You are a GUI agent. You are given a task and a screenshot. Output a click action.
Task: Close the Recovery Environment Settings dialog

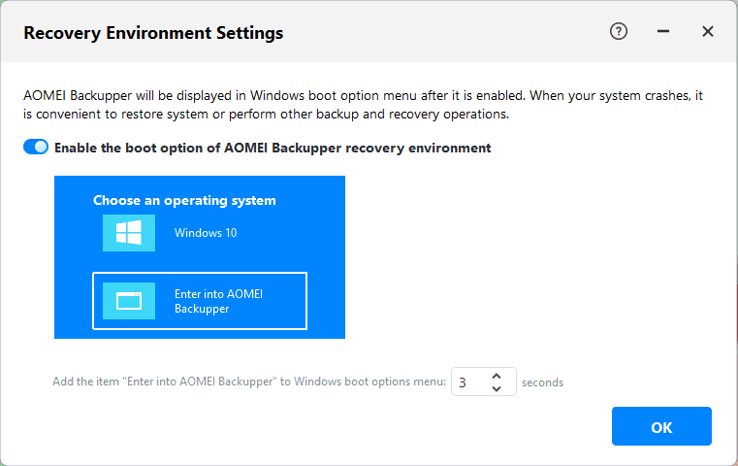[x=708, y=32]
